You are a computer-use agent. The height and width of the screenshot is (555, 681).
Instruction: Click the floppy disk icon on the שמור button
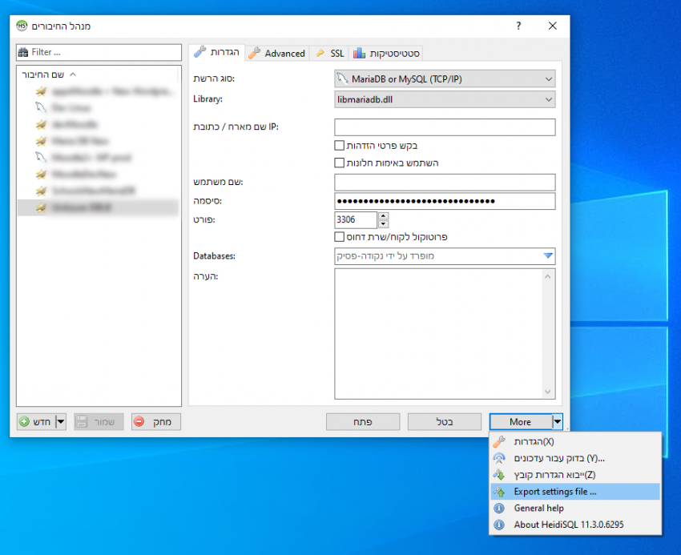click(81, 422)
